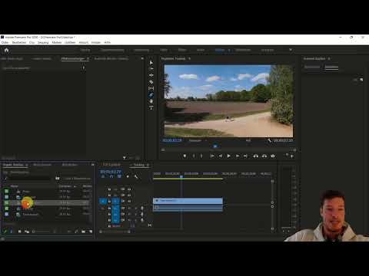Play the Program monitor sequence

click(229, 156)
